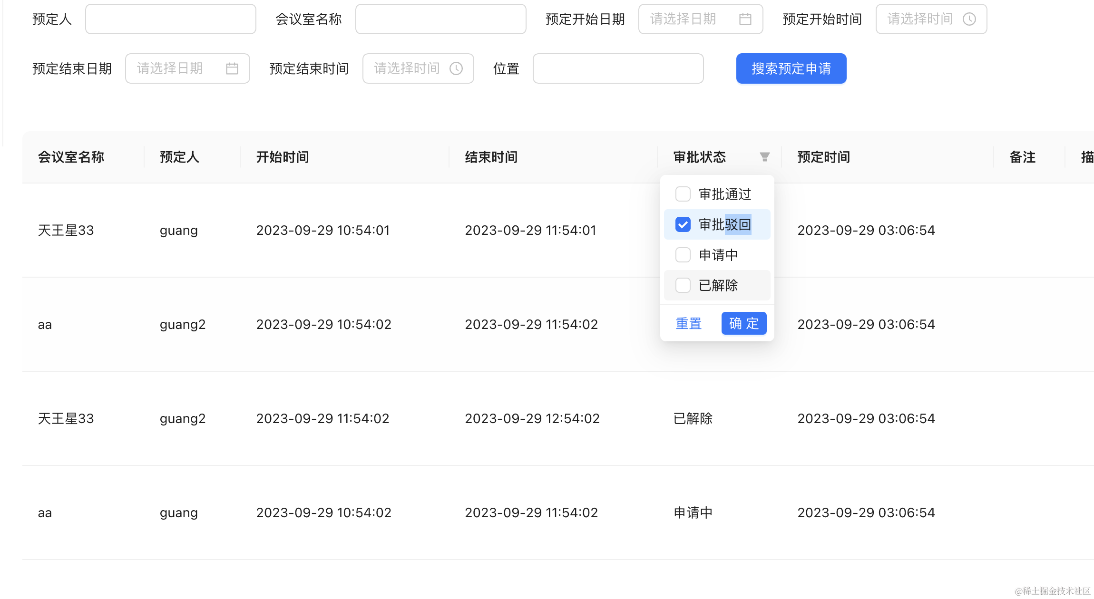The image size is (1094, 599).
Task: Click the 审批状态 column filter funnel icon
Action: [764, 157]
